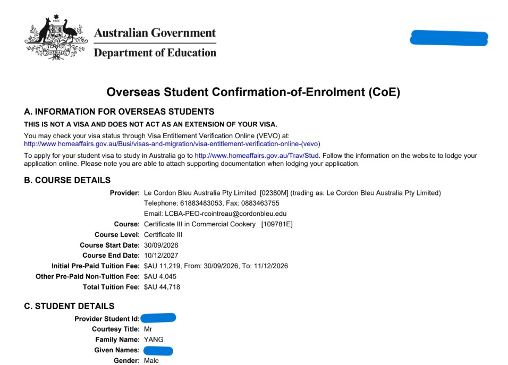
Task: Click the Australian Government heading text
Action: point(155,33)
